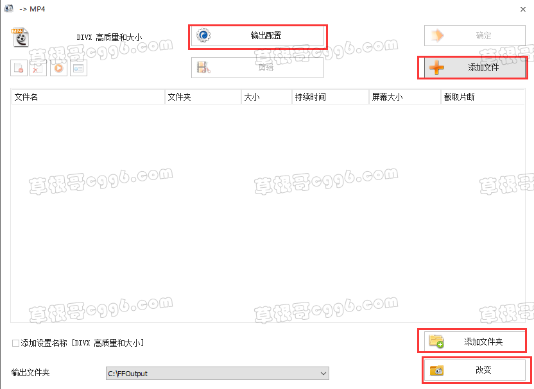Viewport: 534px width, 389px height.
Task: Click the 大小 column header
Action: [266, 97]
